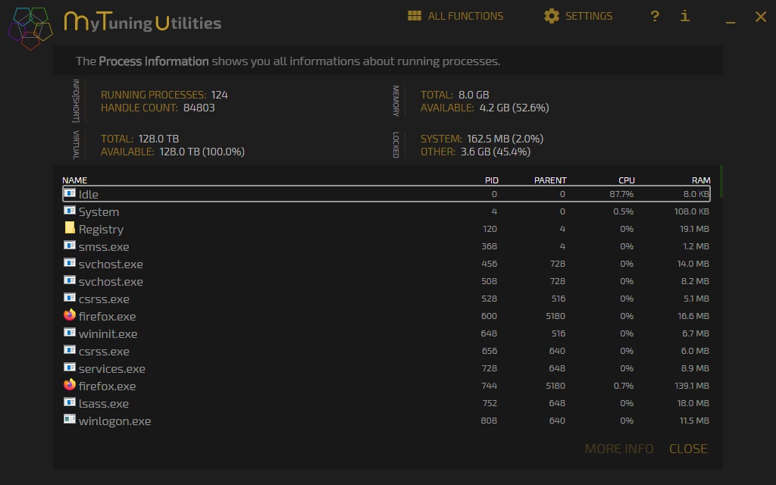
Task: Click the handle count value 84803
Action: coord(199,108)
